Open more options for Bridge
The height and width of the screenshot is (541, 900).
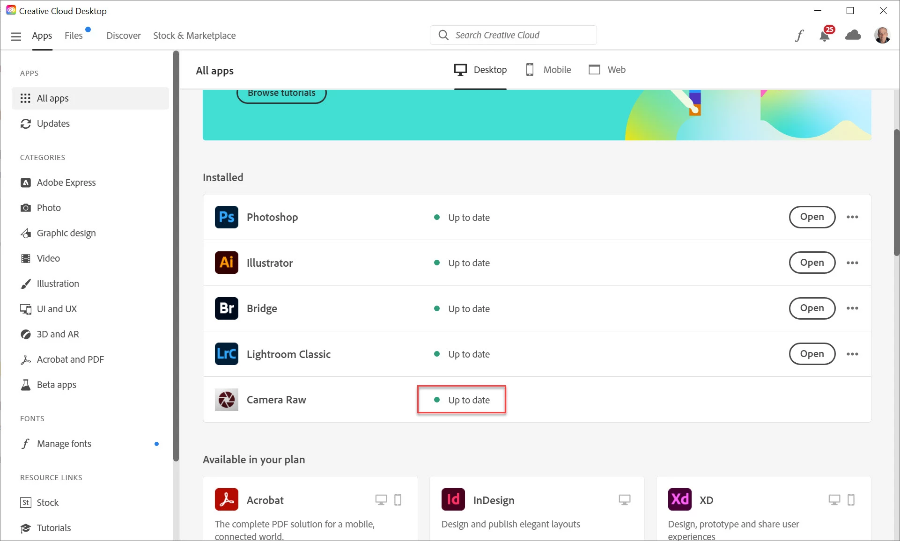[852, 308]
